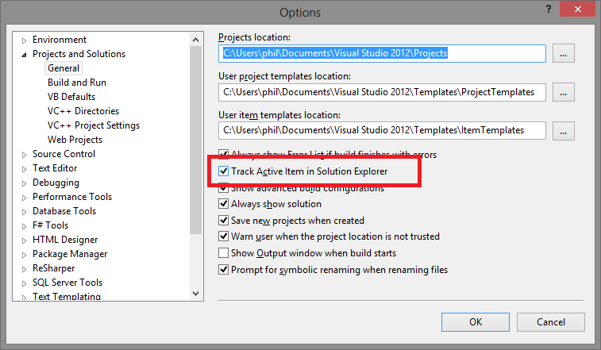Enable Show Output window when build starts
601x350 pixels.
tap(223, 253)
